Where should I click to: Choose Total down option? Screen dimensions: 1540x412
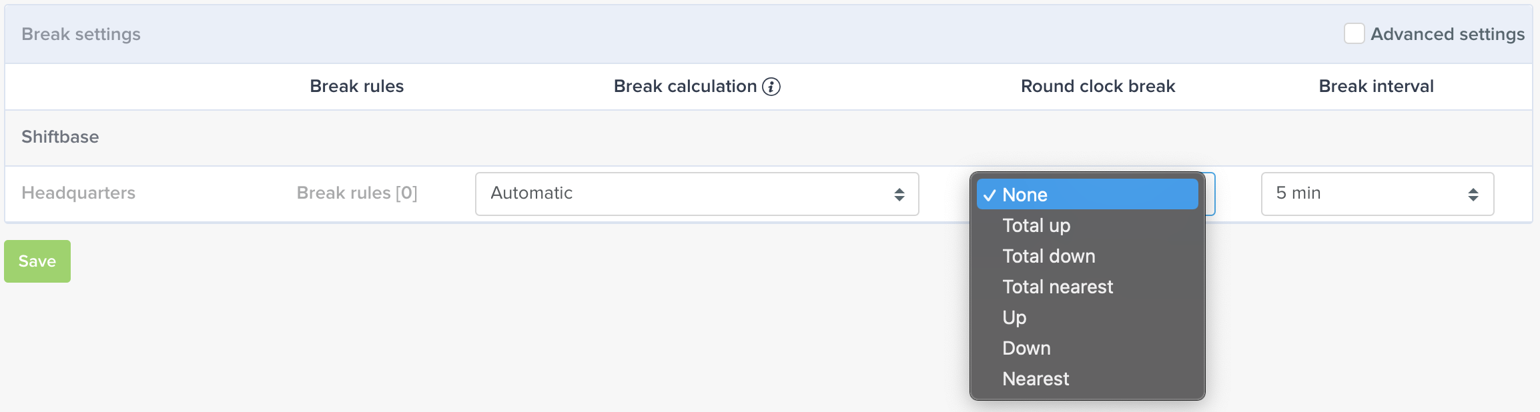[x=1087, y=256]
